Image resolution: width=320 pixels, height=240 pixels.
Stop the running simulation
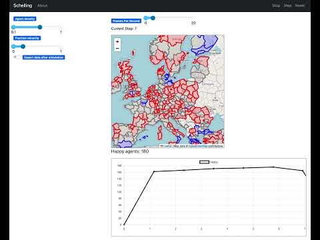click(x=276, y=5)
